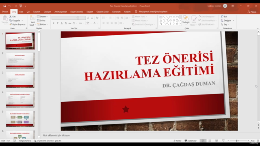Open the Metin Yönü text direction dropdown
This screenshot has width=260, height=146.
tap(139, 17)
